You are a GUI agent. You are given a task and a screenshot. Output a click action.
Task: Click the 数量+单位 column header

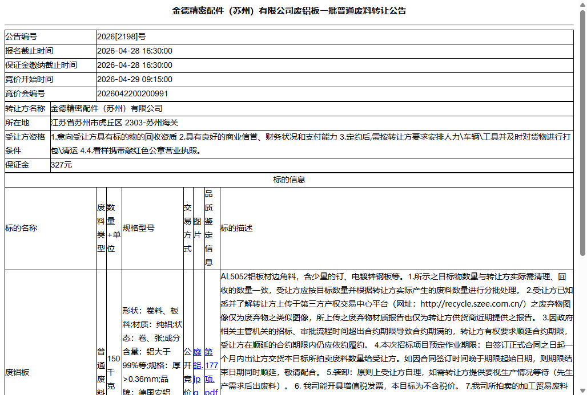114,229
